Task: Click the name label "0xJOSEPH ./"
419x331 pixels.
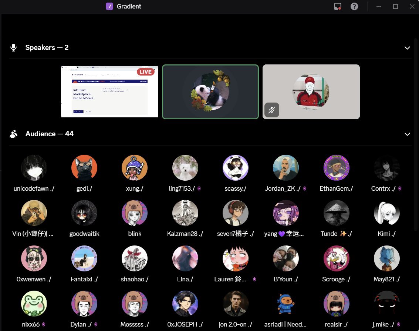Action: coord(185,325)
